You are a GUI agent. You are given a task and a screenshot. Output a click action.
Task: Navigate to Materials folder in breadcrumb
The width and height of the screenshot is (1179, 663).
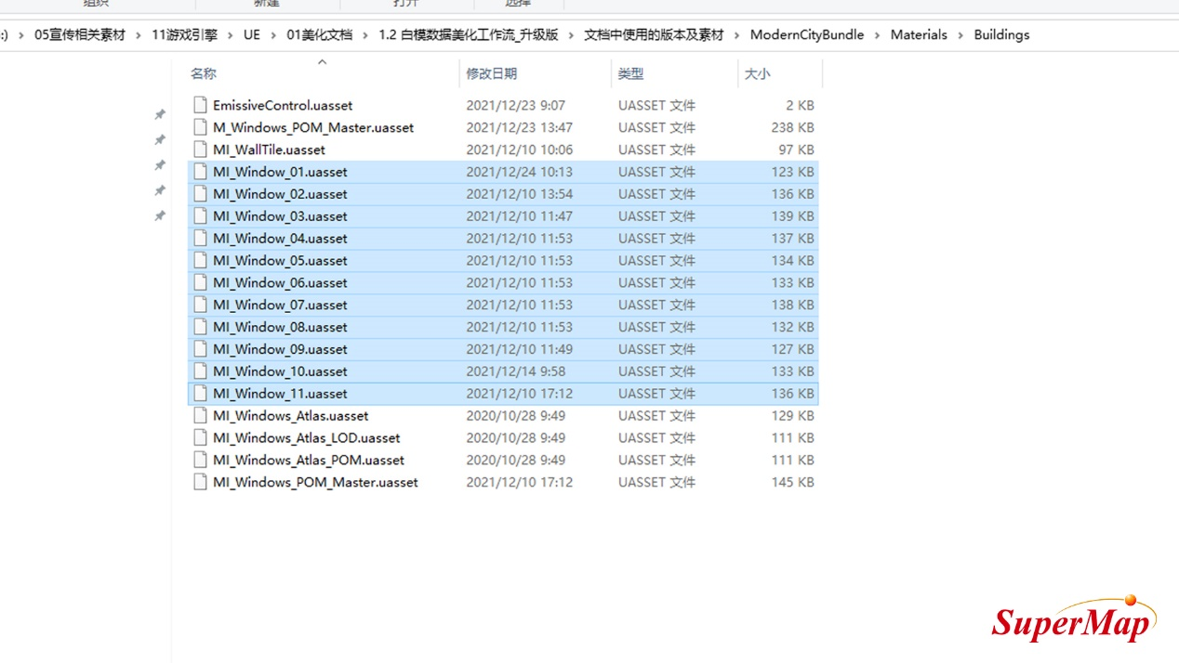coord(919,35)
